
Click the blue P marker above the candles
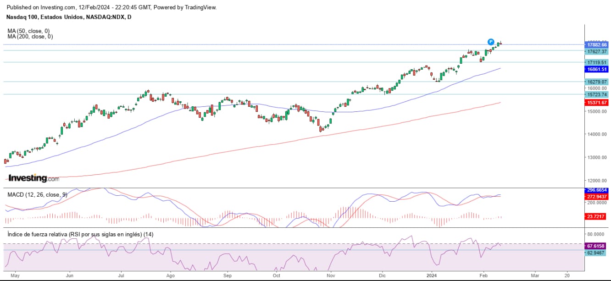(x=490, y=42)
